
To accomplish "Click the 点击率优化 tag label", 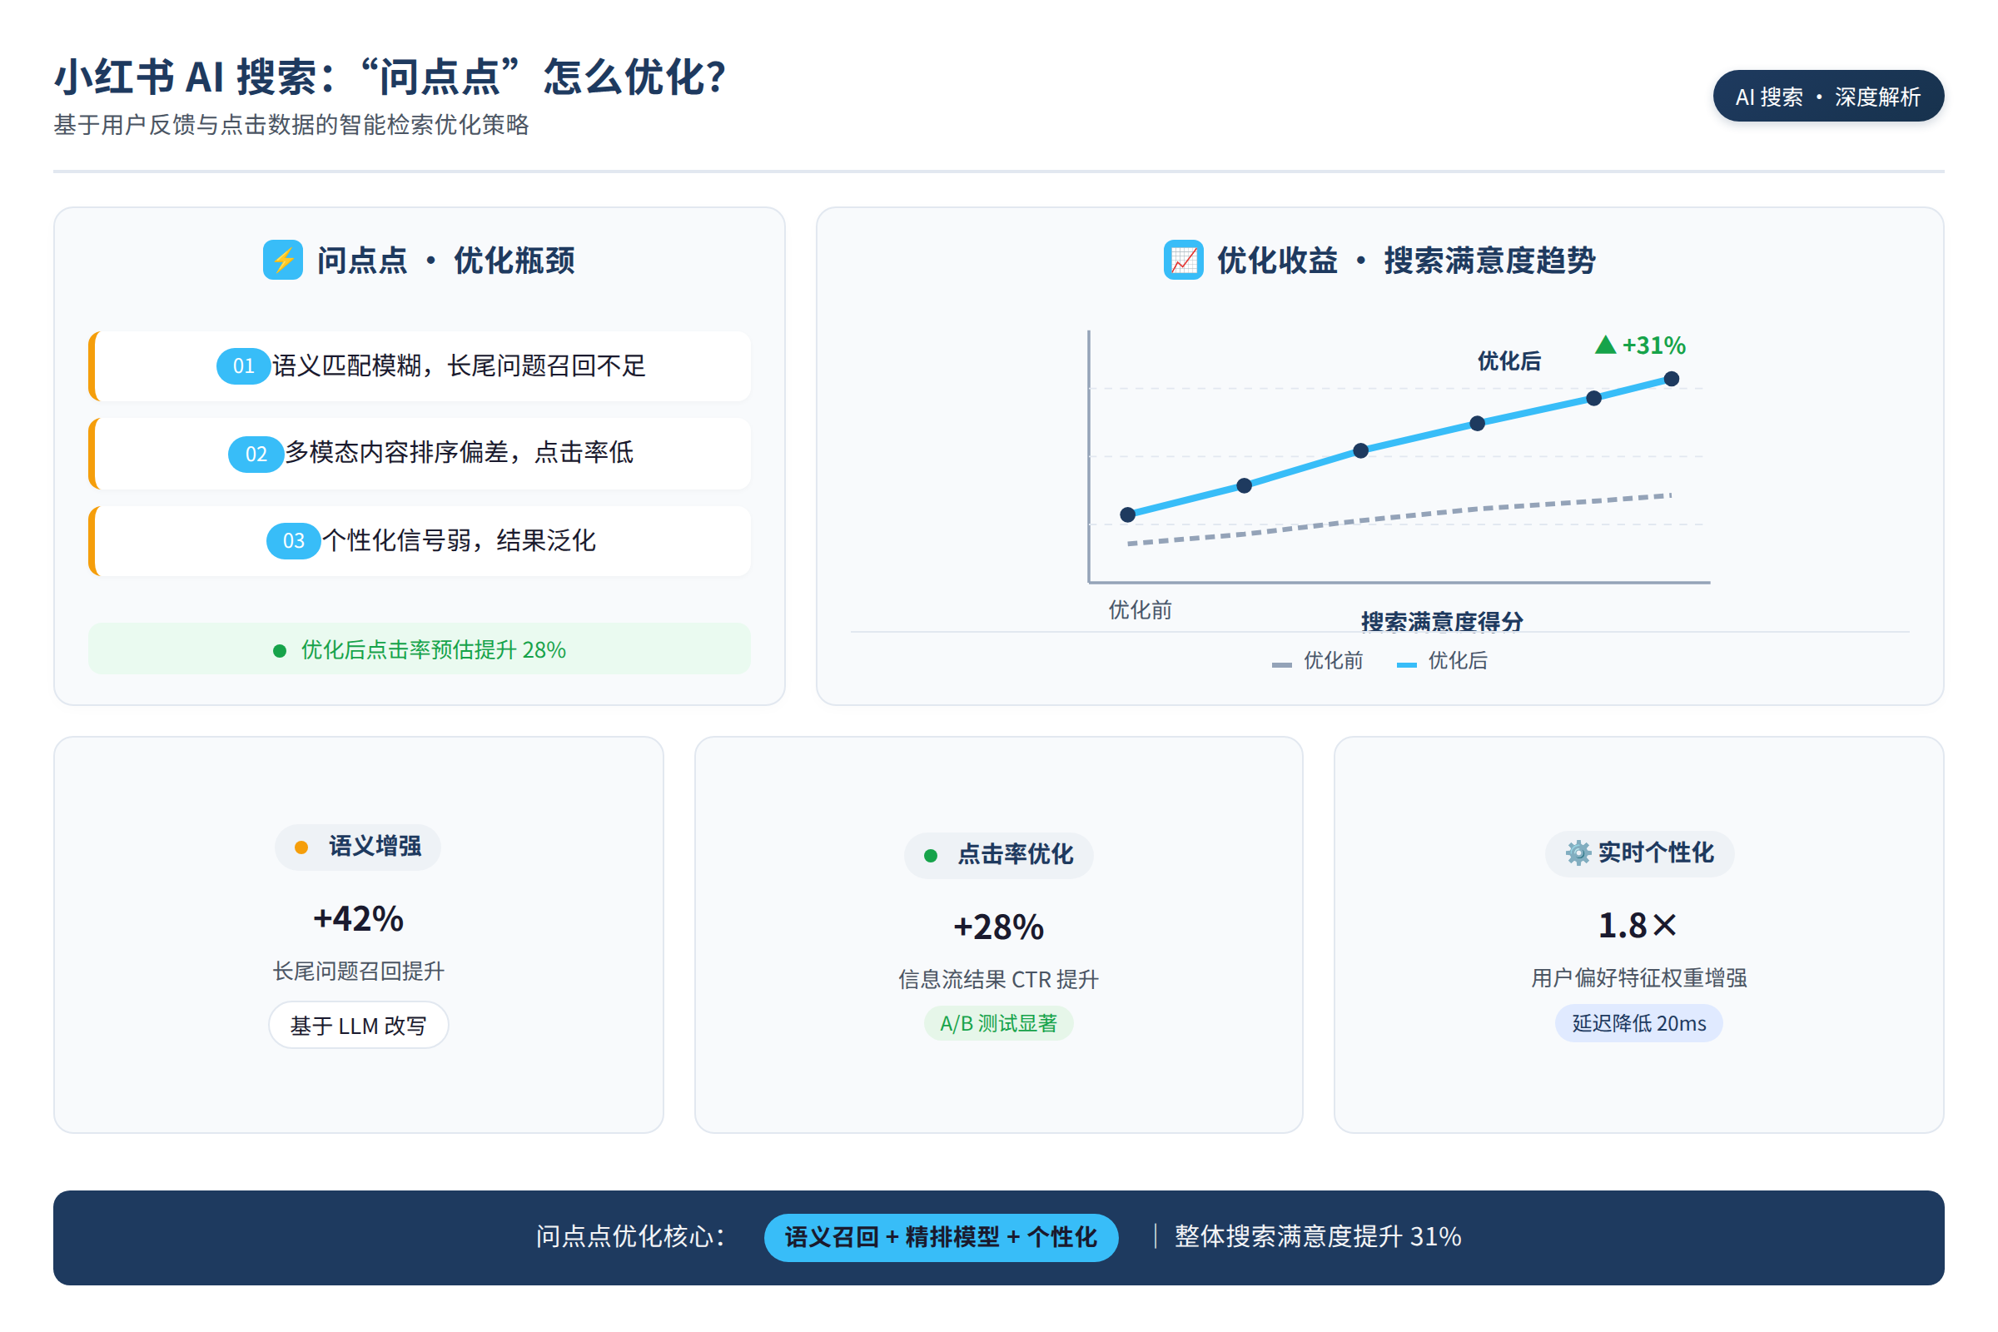I will coord(1015,855).
